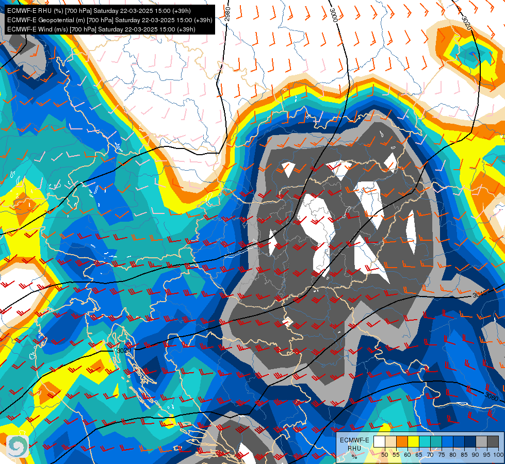505x464 pixels.
Task: Pick the yellow 60-65 legend swatch
Action: point(414,441)
